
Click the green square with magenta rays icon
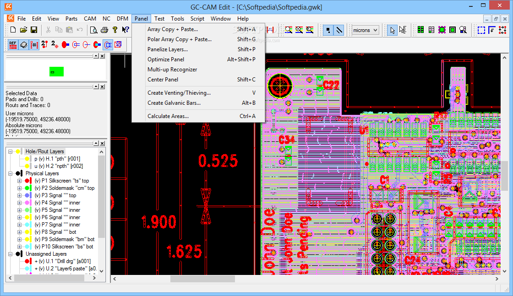tap(442, 30)
